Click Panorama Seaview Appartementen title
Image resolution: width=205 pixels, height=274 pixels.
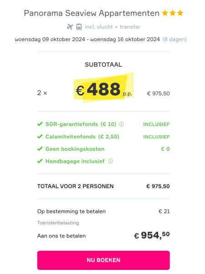click(92, 13)
